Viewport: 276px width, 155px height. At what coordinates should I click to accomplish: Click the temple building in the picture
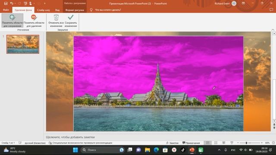pyautogui.click(x=158, y=86)
